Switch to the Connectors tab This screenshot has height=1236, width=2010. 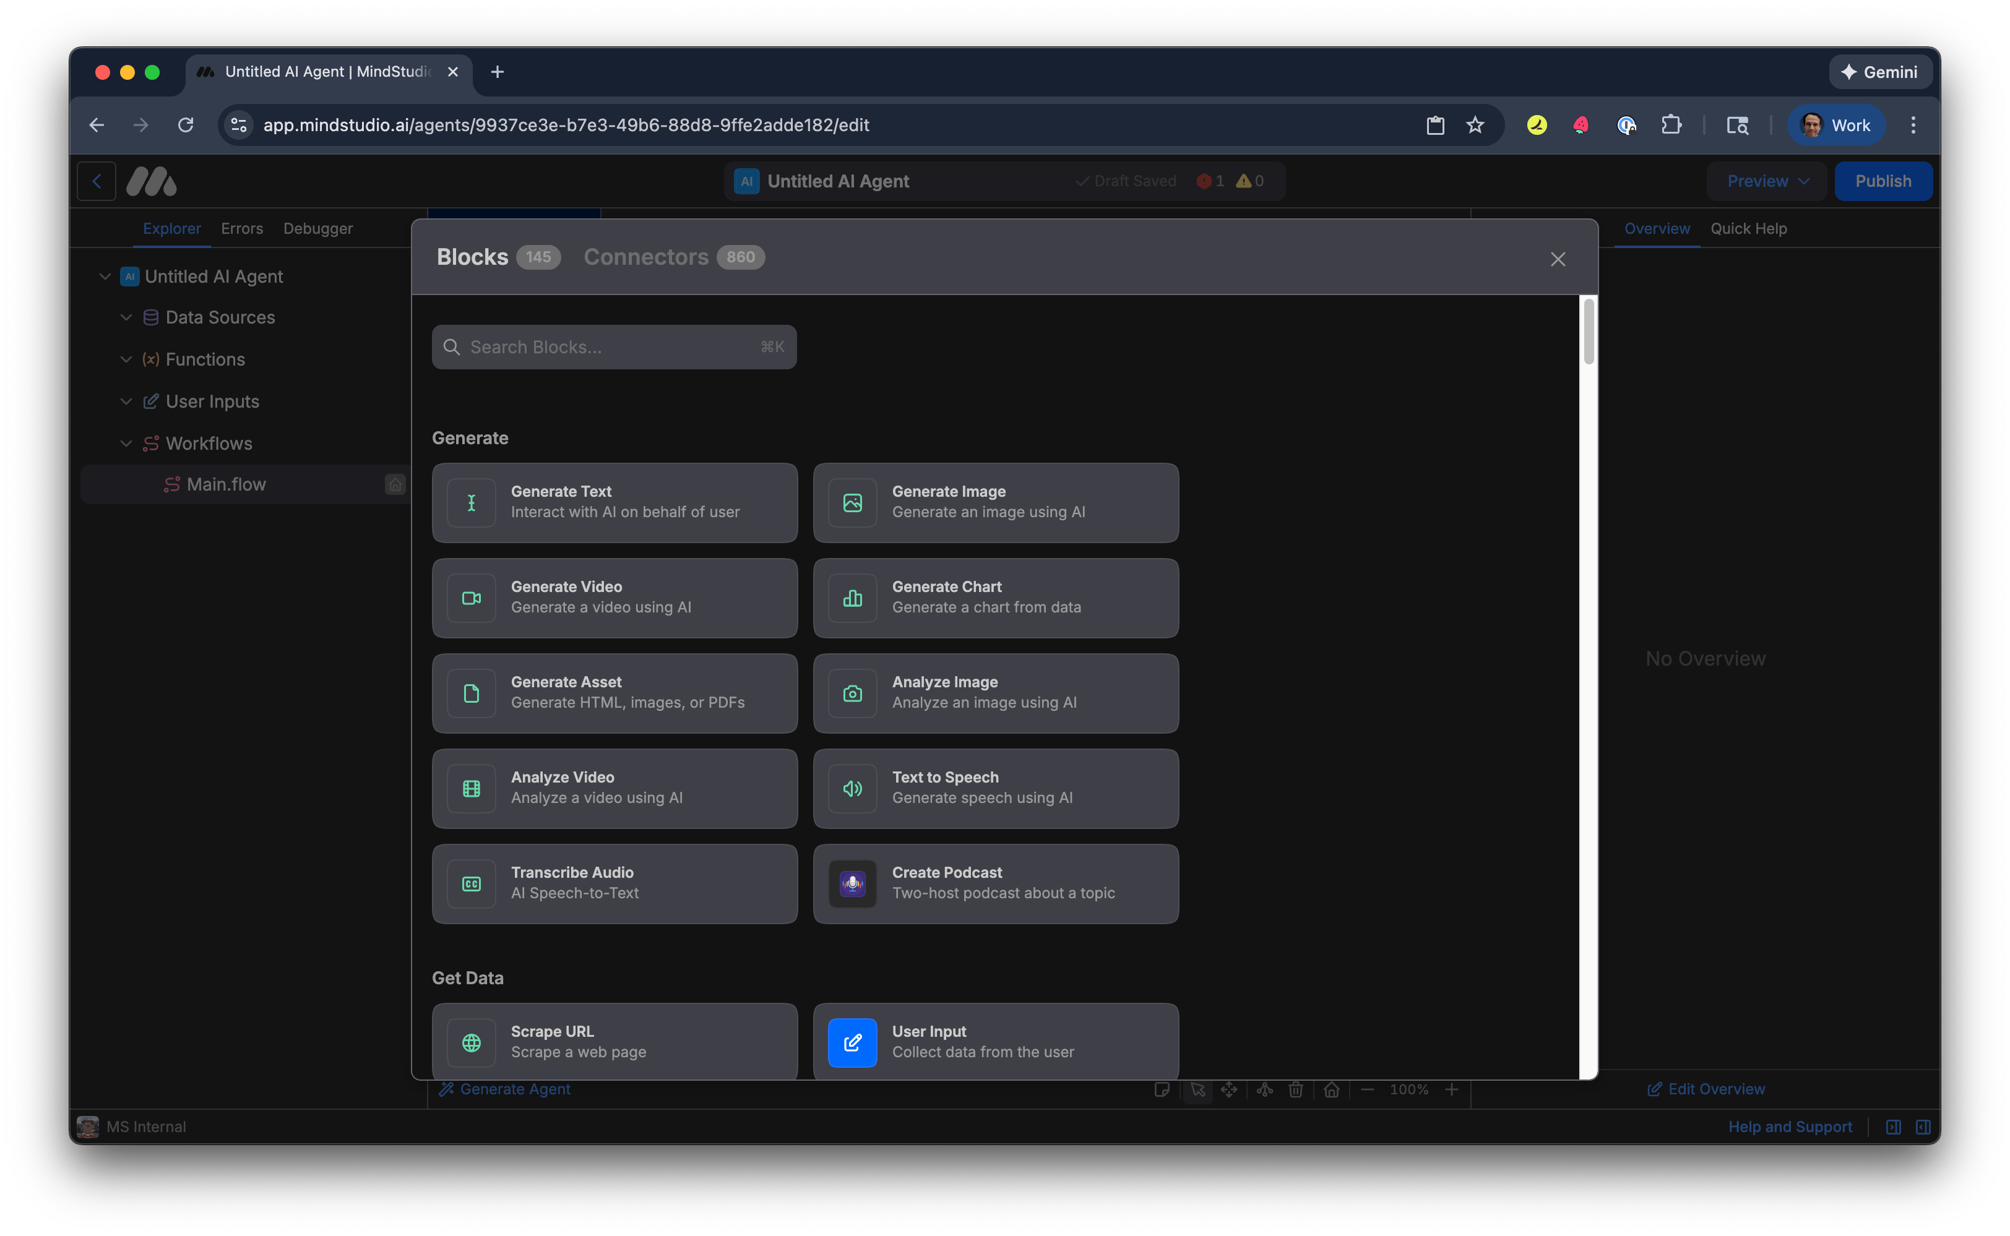point(646,257)
